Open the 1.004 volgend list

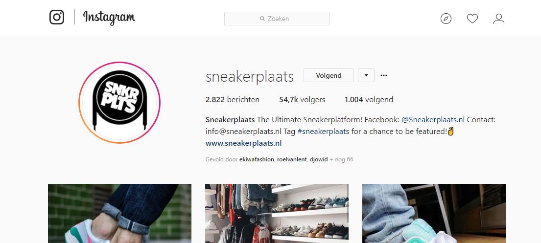[369, 100]
